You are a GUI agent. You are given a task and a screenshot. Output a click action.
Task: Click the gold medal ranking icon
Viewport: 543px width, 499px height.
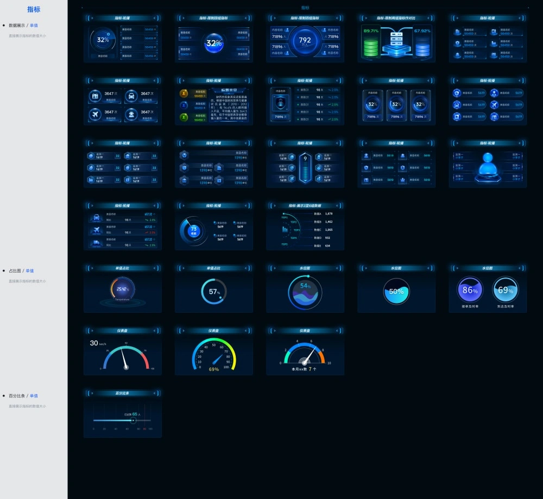pyautogui.click(x=184, y=93)
